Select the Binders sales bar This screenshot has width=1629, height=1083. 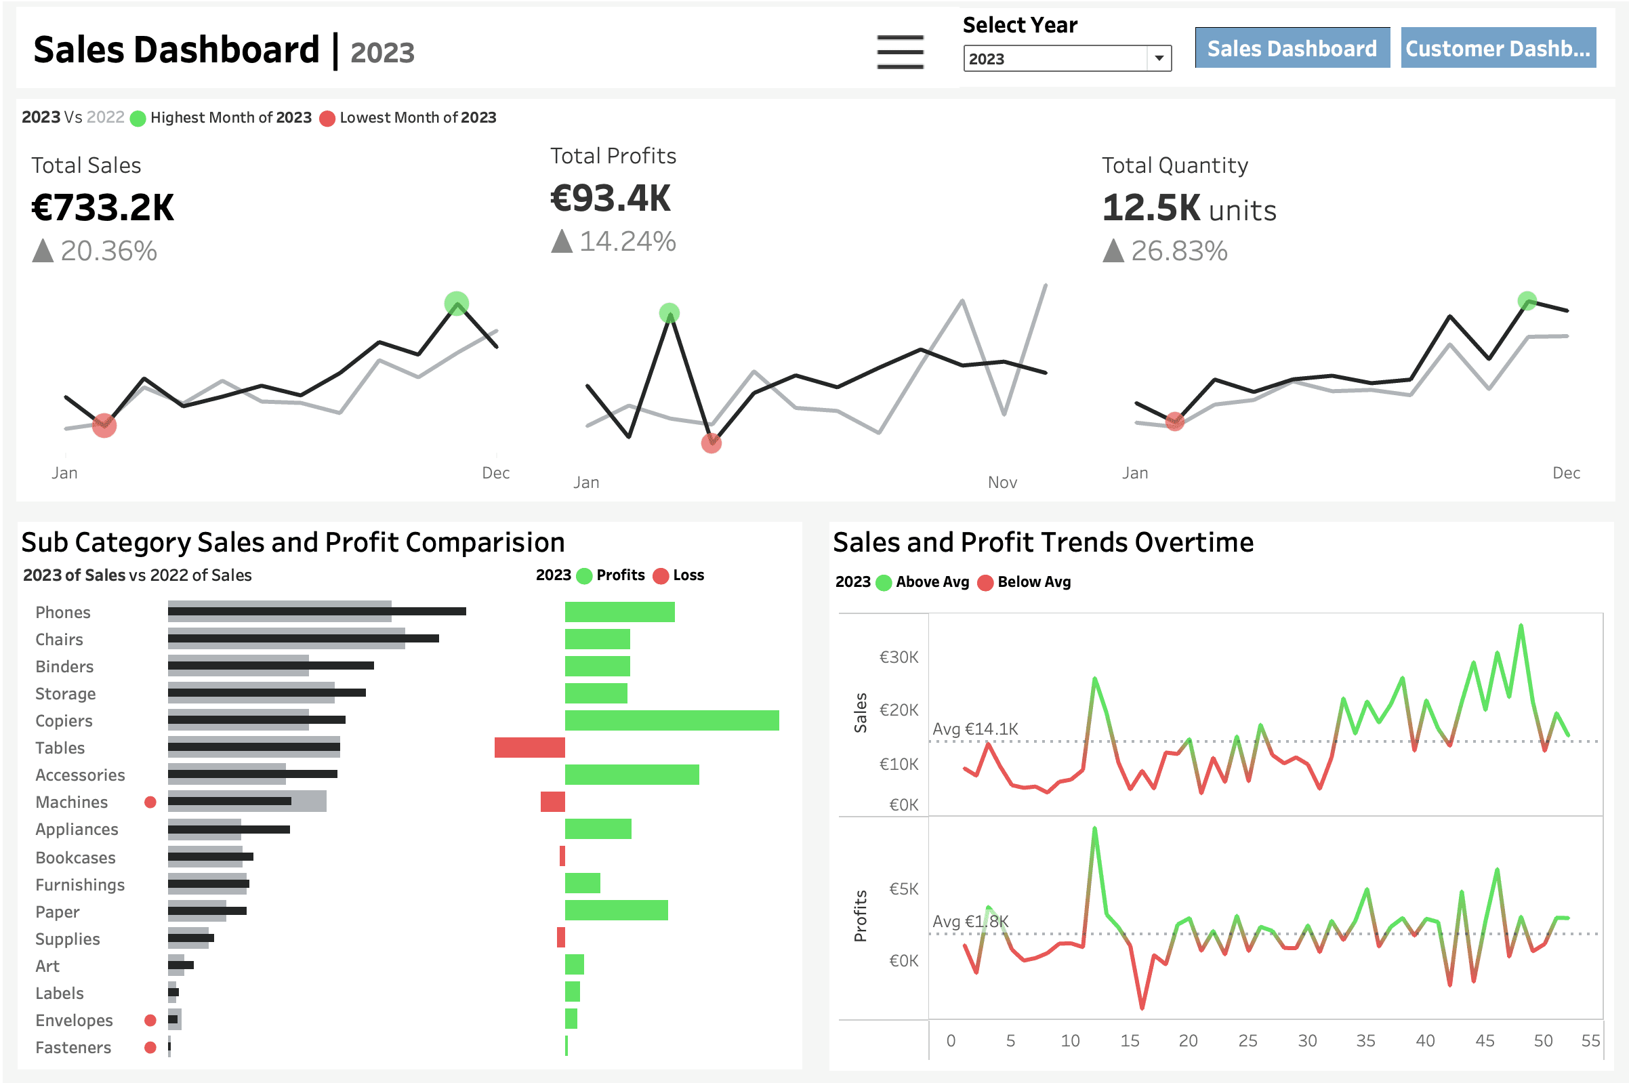pyautogui.click(x=270, y=665)
